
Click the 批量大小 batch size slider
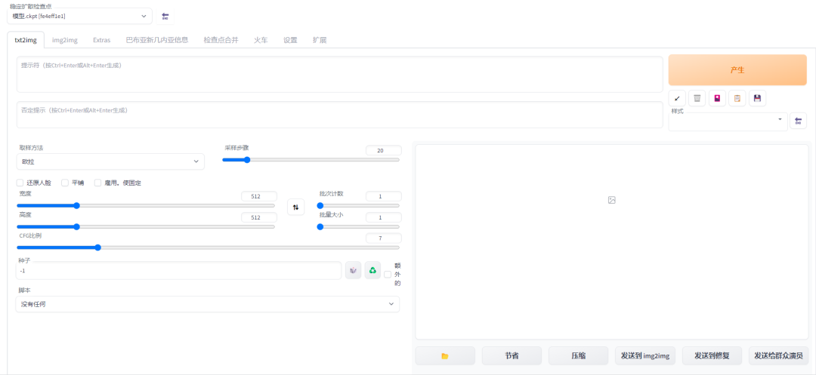pyautogui.click(x=358, y=226)
